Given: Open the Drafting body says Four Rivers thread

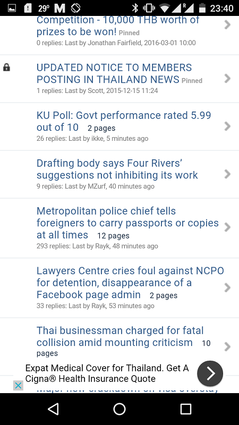Looking at the screenshot, I should 117,169.
